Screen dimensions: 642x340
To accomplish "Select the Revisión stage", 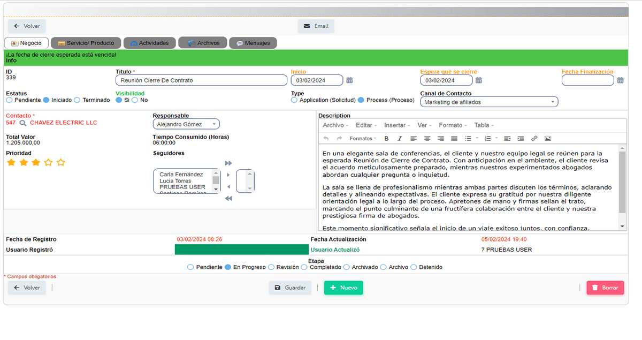I will pyautogui.click(x=271, y=267).
